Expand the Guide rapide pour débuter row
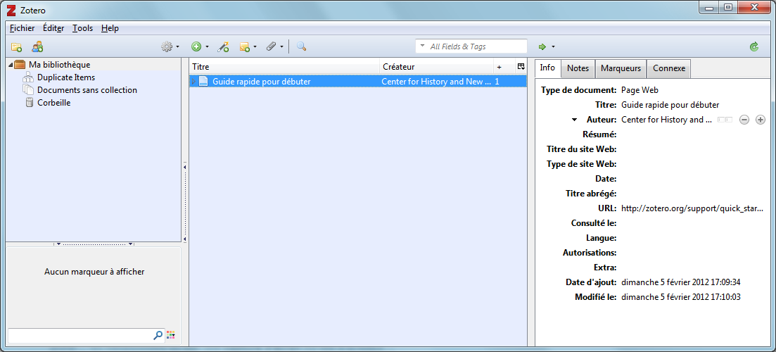The height and width of the screenshot is (352, 776). [x=193, y=81]
